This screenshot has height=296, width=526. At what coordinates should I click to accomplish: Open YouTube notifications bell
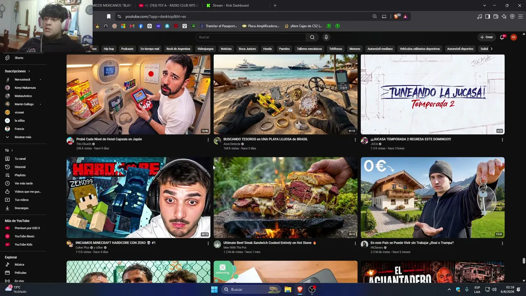(x=502, y=37)
